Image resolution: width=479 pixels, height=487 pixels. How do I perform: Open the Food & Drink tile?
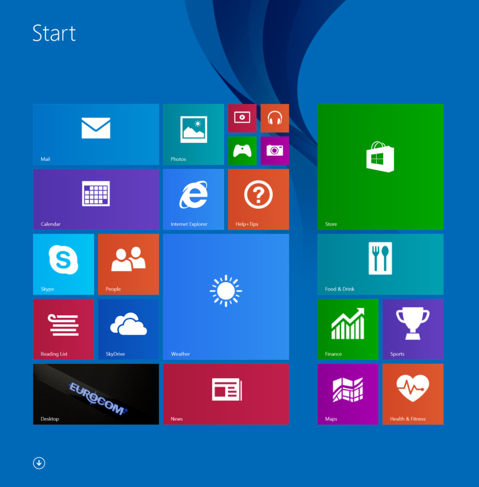(x=381, y=264)
